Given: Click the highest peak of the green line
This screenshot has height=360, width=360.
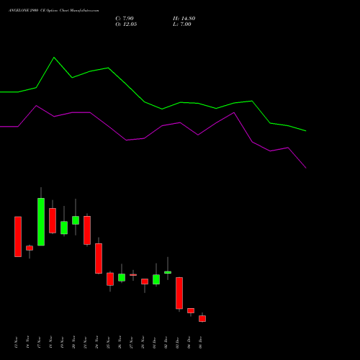Looking at the screenshot, I should click(x=54, y=58).
